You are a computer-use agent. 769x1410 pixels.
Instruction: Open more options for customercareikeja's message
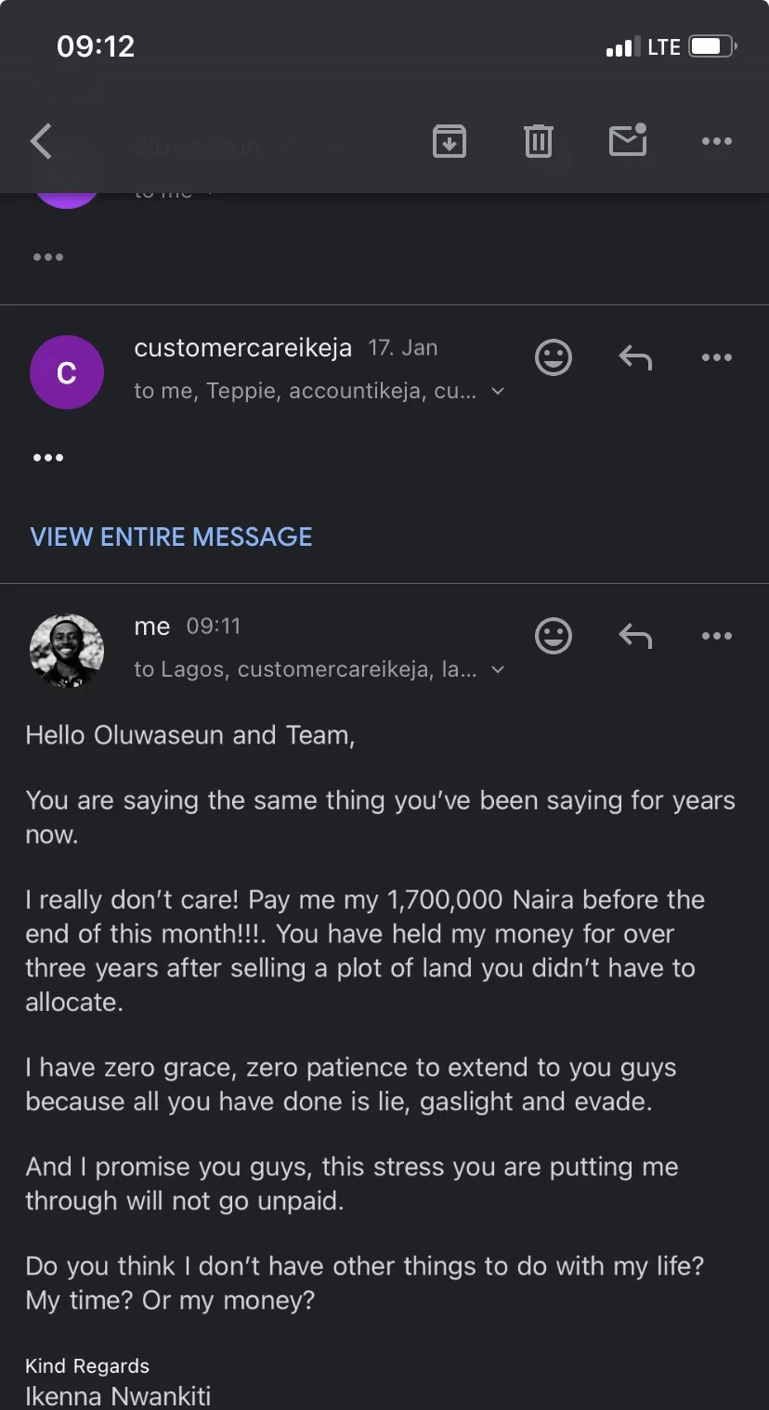point(717,357)
